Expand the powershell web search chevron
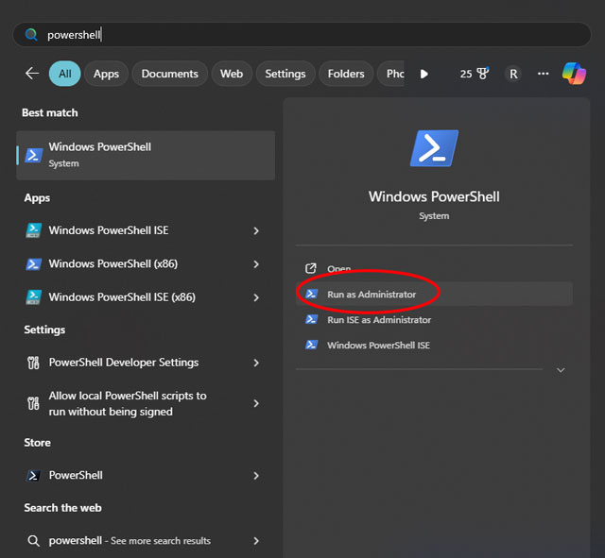 pos(256,541)
